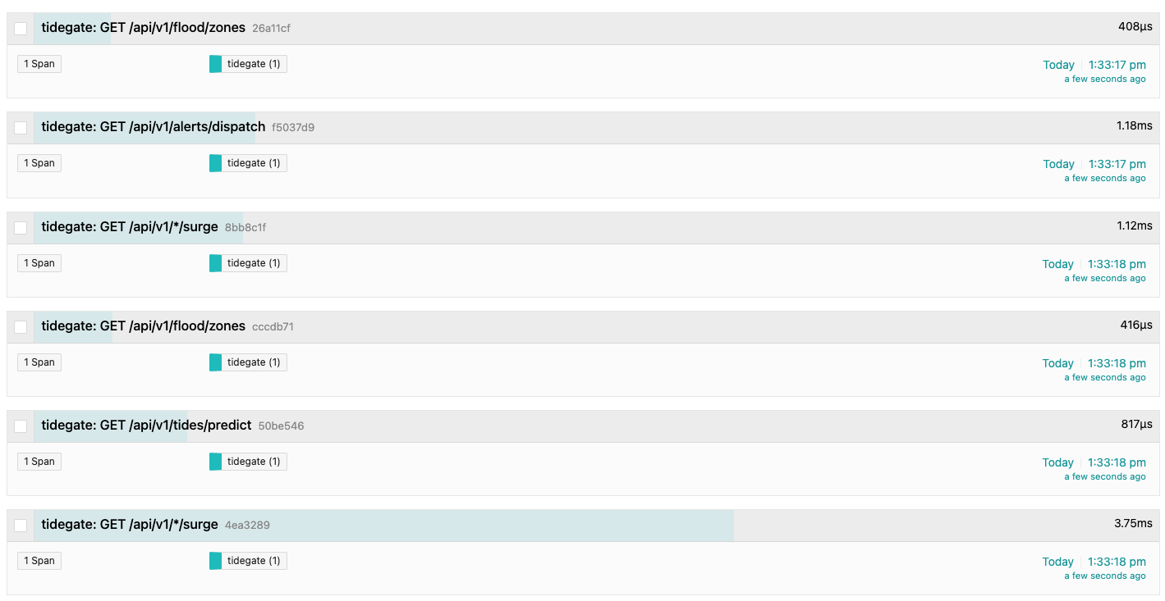Mark checkbox for tides/predict trace 50be546
Image resolution: width=1165 pixels, height=601 pixels.
click(21, 426)
